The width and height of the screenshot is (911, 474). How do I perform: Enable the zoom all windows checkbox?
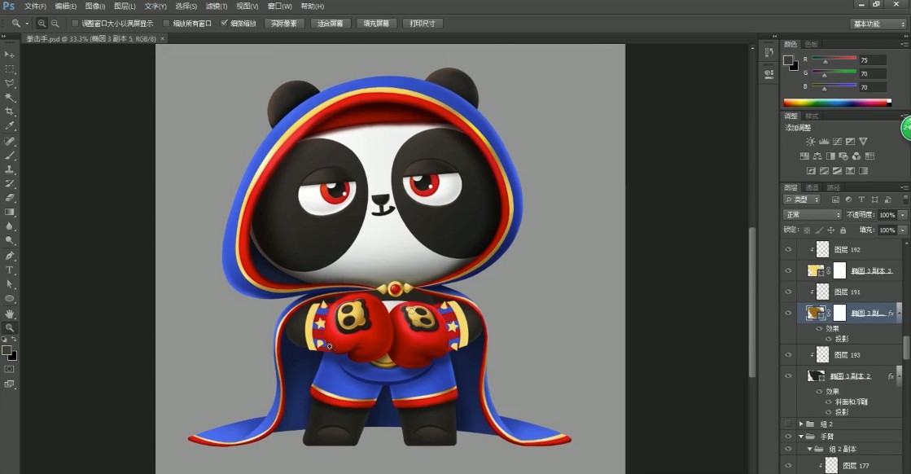(167, 24)
